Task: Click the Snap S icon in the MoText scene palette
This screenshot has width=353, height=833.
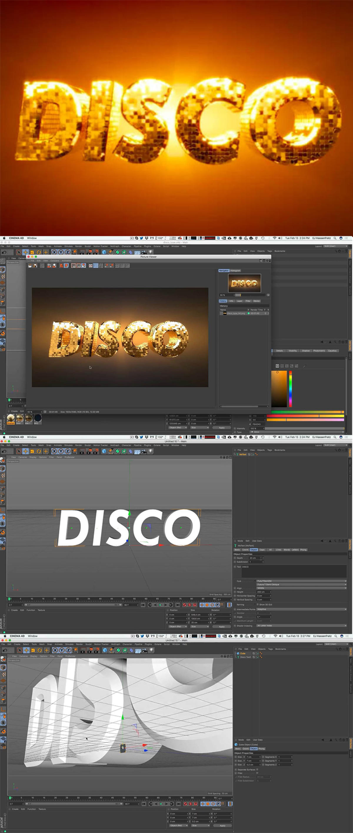Action: tap(3, 523)
